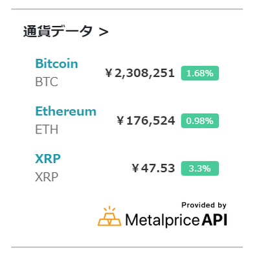The image size is (259, 257).
Task: Click the Bitcoin 1.68% change badge
Action: (200, 73)
